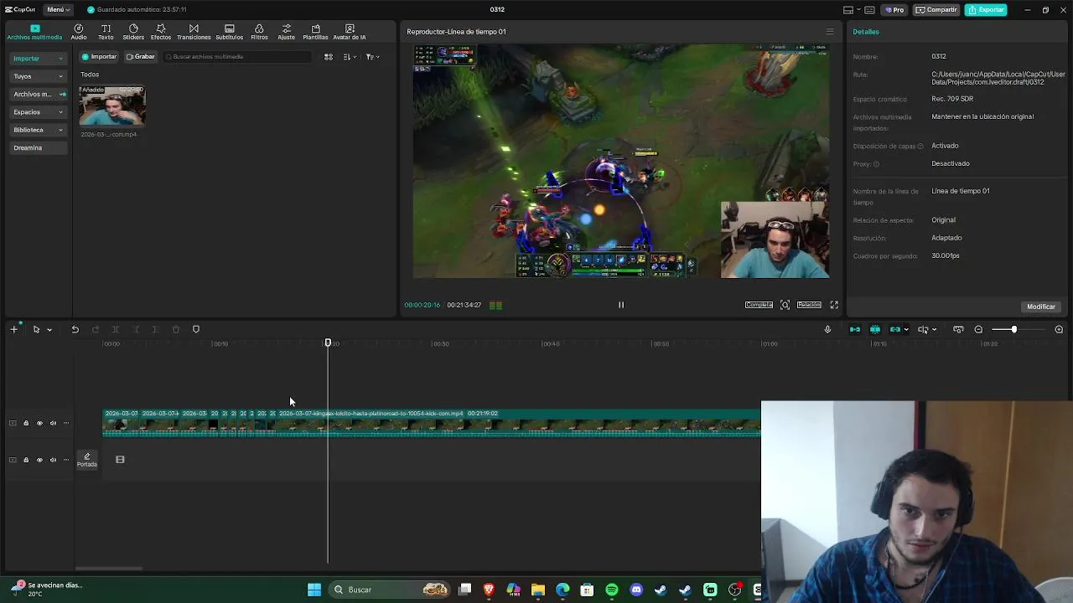Lock the main video track
This screenshot has height=603, width=1073.
coord(26,423)
